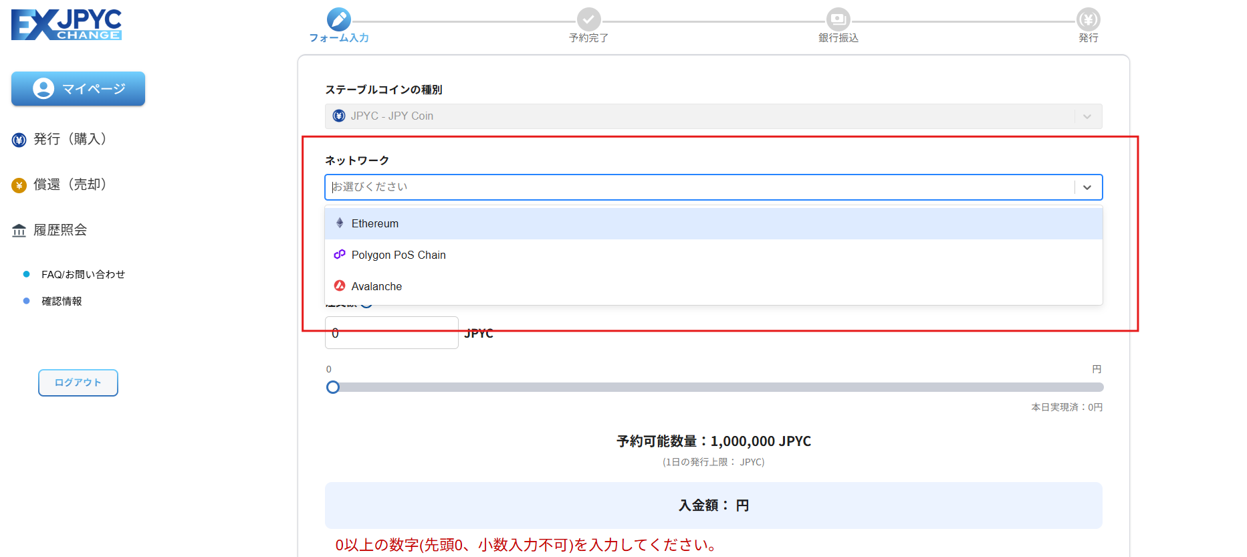Open マイページ button
This screenshot has width=1247, height=557.
pos(78,88)
